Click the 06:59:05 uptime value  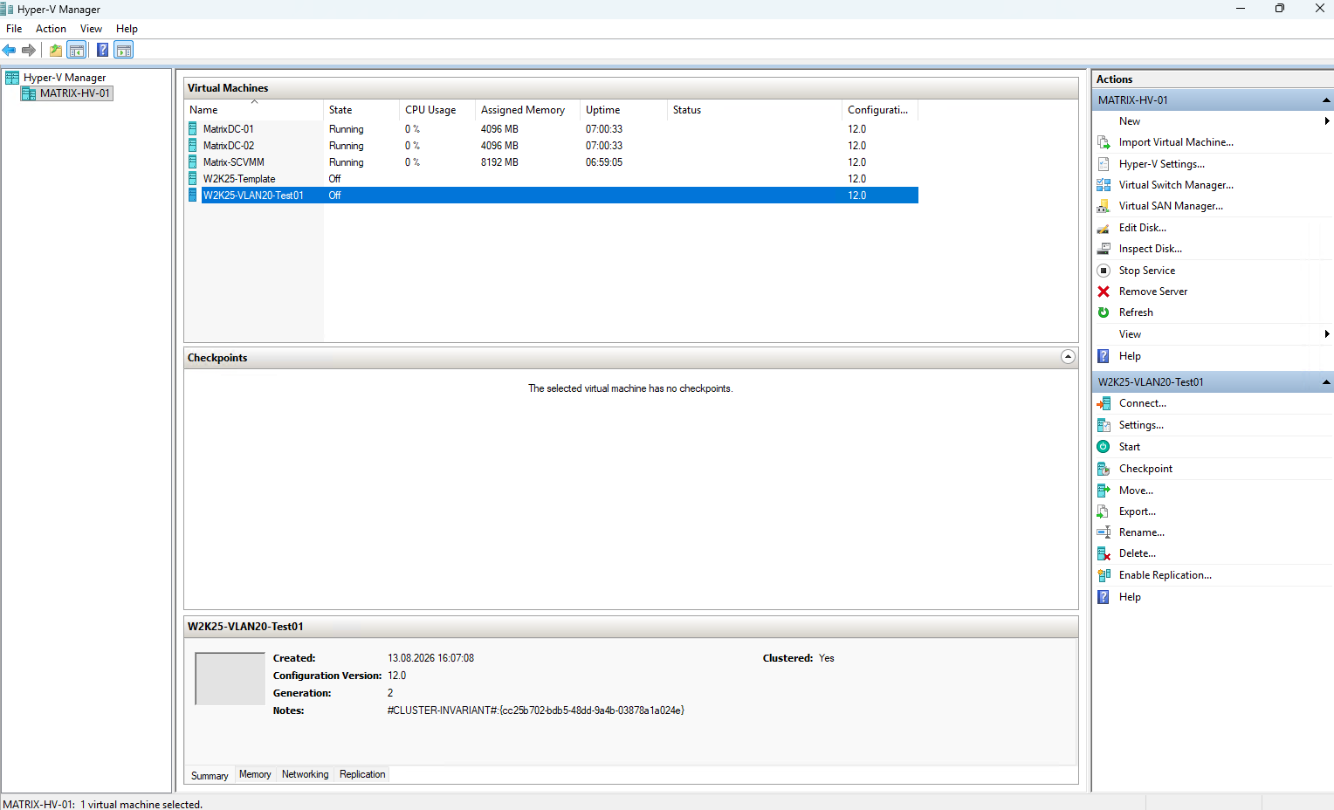604,162
